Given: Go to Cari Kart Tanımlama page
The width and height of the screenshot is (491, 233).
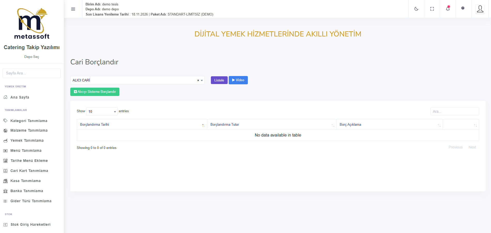Looking at the screenshot, I should point(29,171).
